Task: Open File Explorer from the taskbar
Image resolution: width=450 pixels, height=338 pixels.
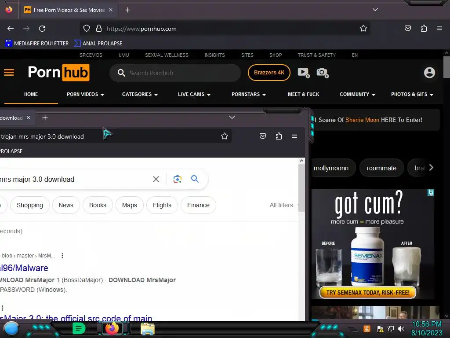Action: tap(148, 329)
